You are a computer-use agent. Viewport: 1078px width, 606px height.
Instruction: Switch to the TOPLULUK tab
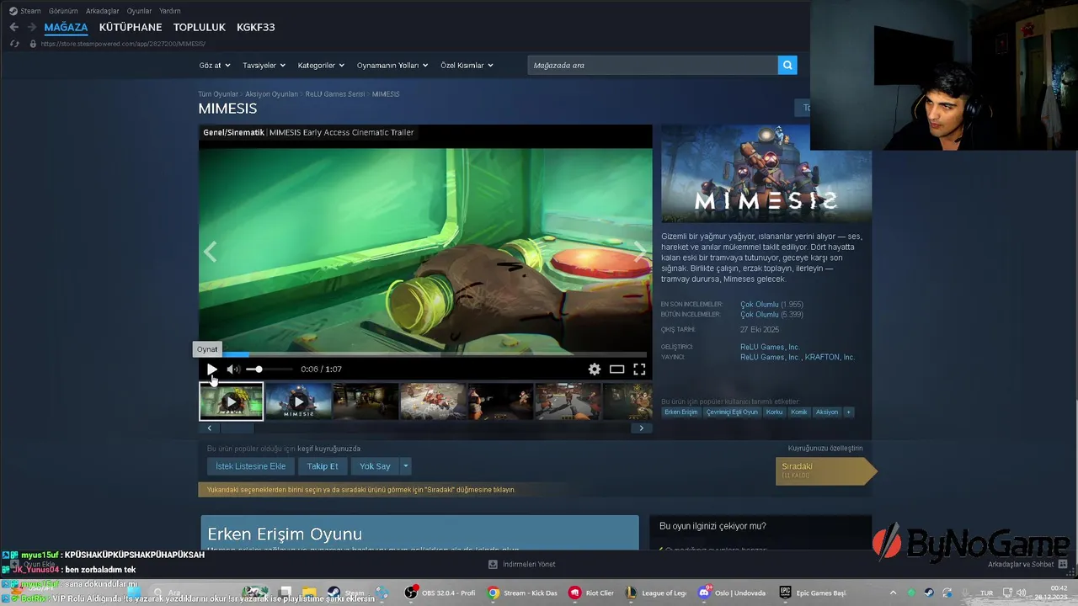[x=199, y=27]
